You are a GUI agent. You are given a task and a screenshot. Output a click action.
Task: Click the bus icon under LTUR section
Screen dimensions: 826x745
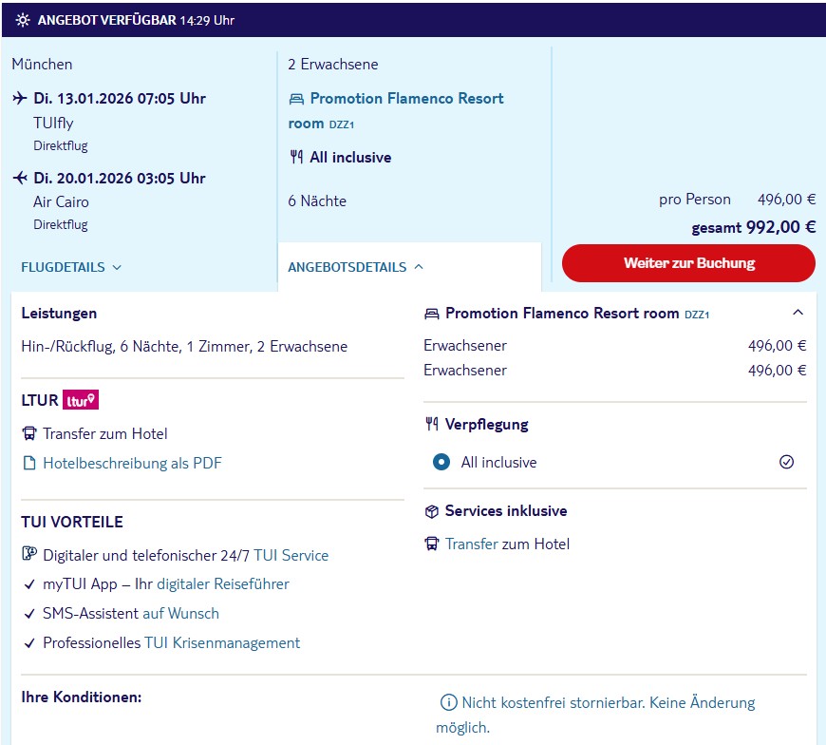(x=29, y=433)
